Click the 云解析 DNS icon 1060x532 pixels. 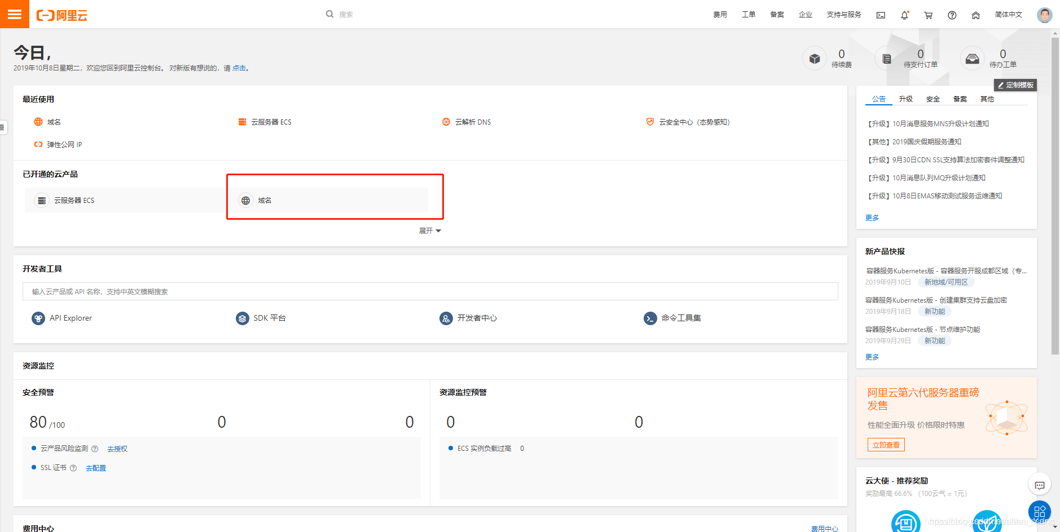click(446, 122)
